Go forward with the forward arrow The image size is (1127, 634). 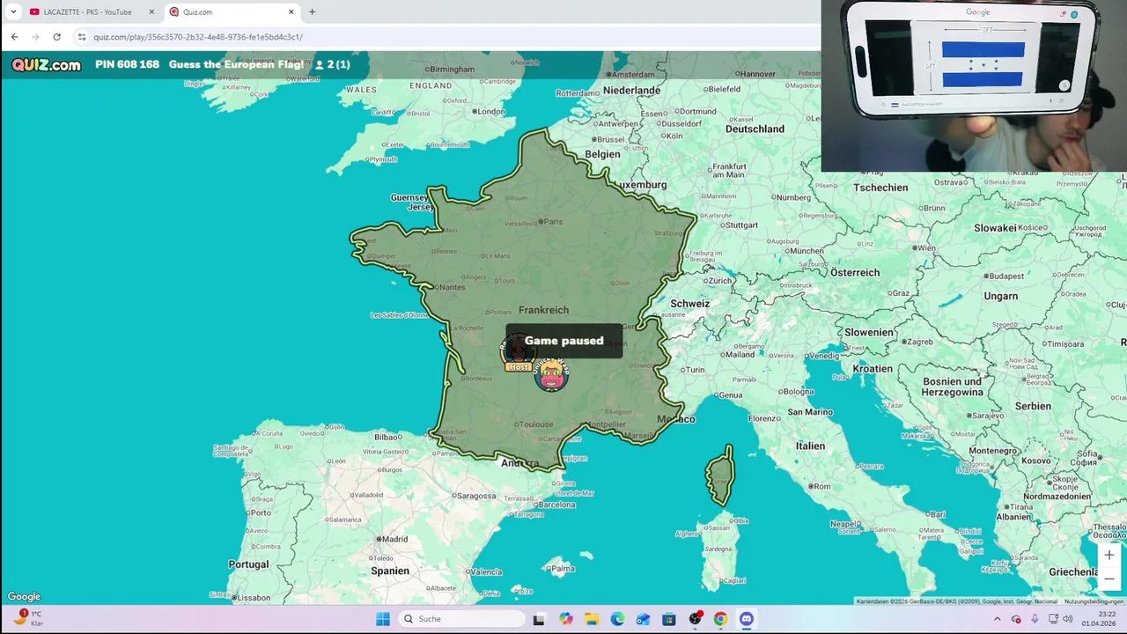click(35, 37)
